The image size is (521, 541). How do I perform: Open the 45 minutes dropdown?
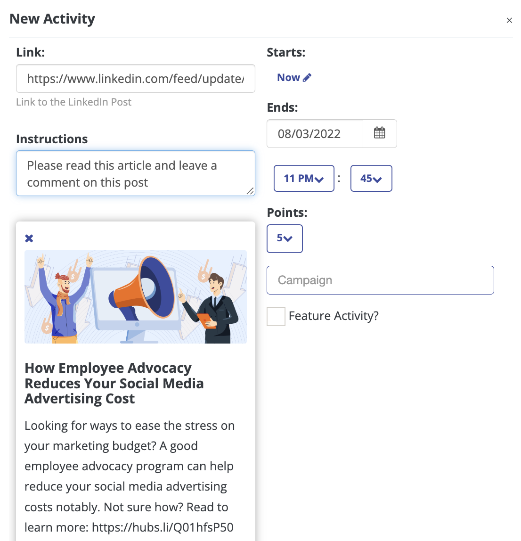pos(371,179)
